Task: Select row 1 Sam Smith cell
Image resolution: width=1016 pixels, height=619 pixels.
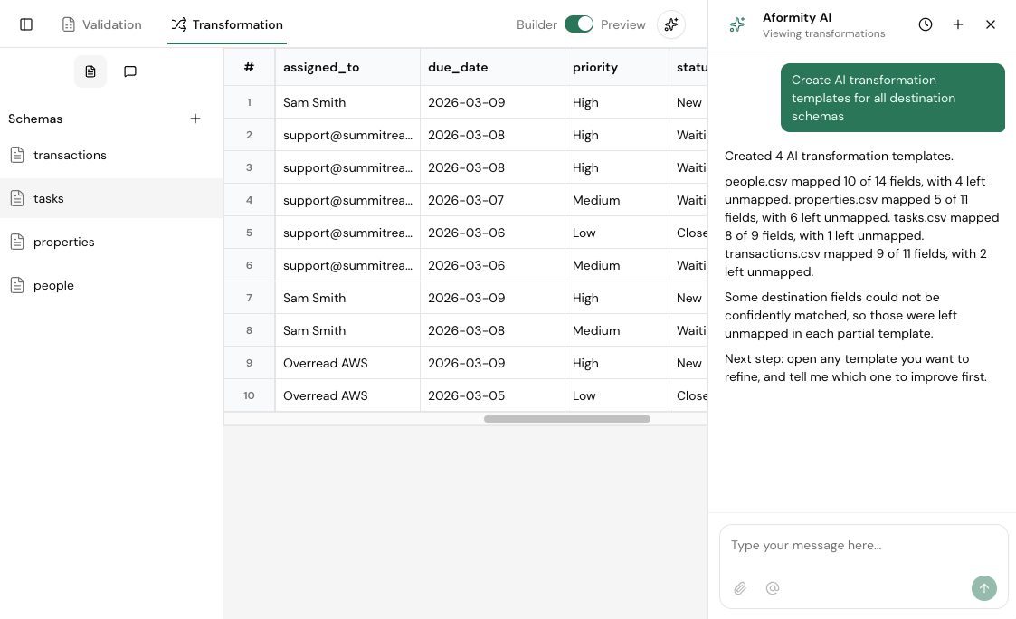Action: point(347,102)
